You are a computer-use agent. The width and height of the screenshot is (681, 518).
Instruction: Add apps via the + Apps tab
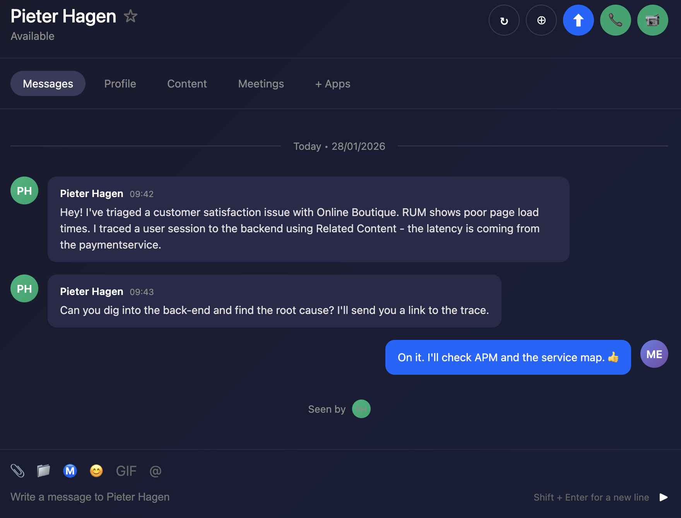(332, 84)
